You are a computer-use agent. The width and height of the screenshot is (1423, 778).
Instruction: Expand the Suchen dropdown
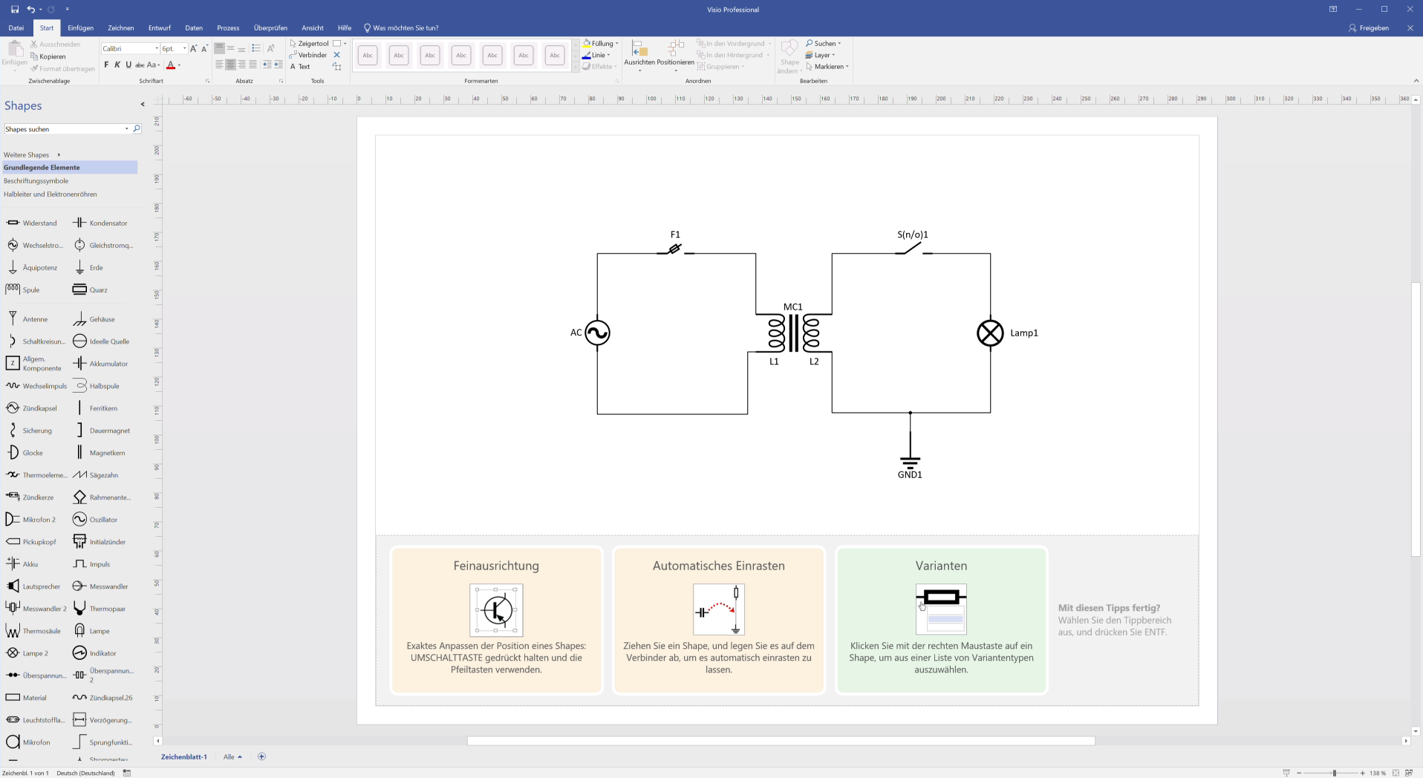[824, 43]
